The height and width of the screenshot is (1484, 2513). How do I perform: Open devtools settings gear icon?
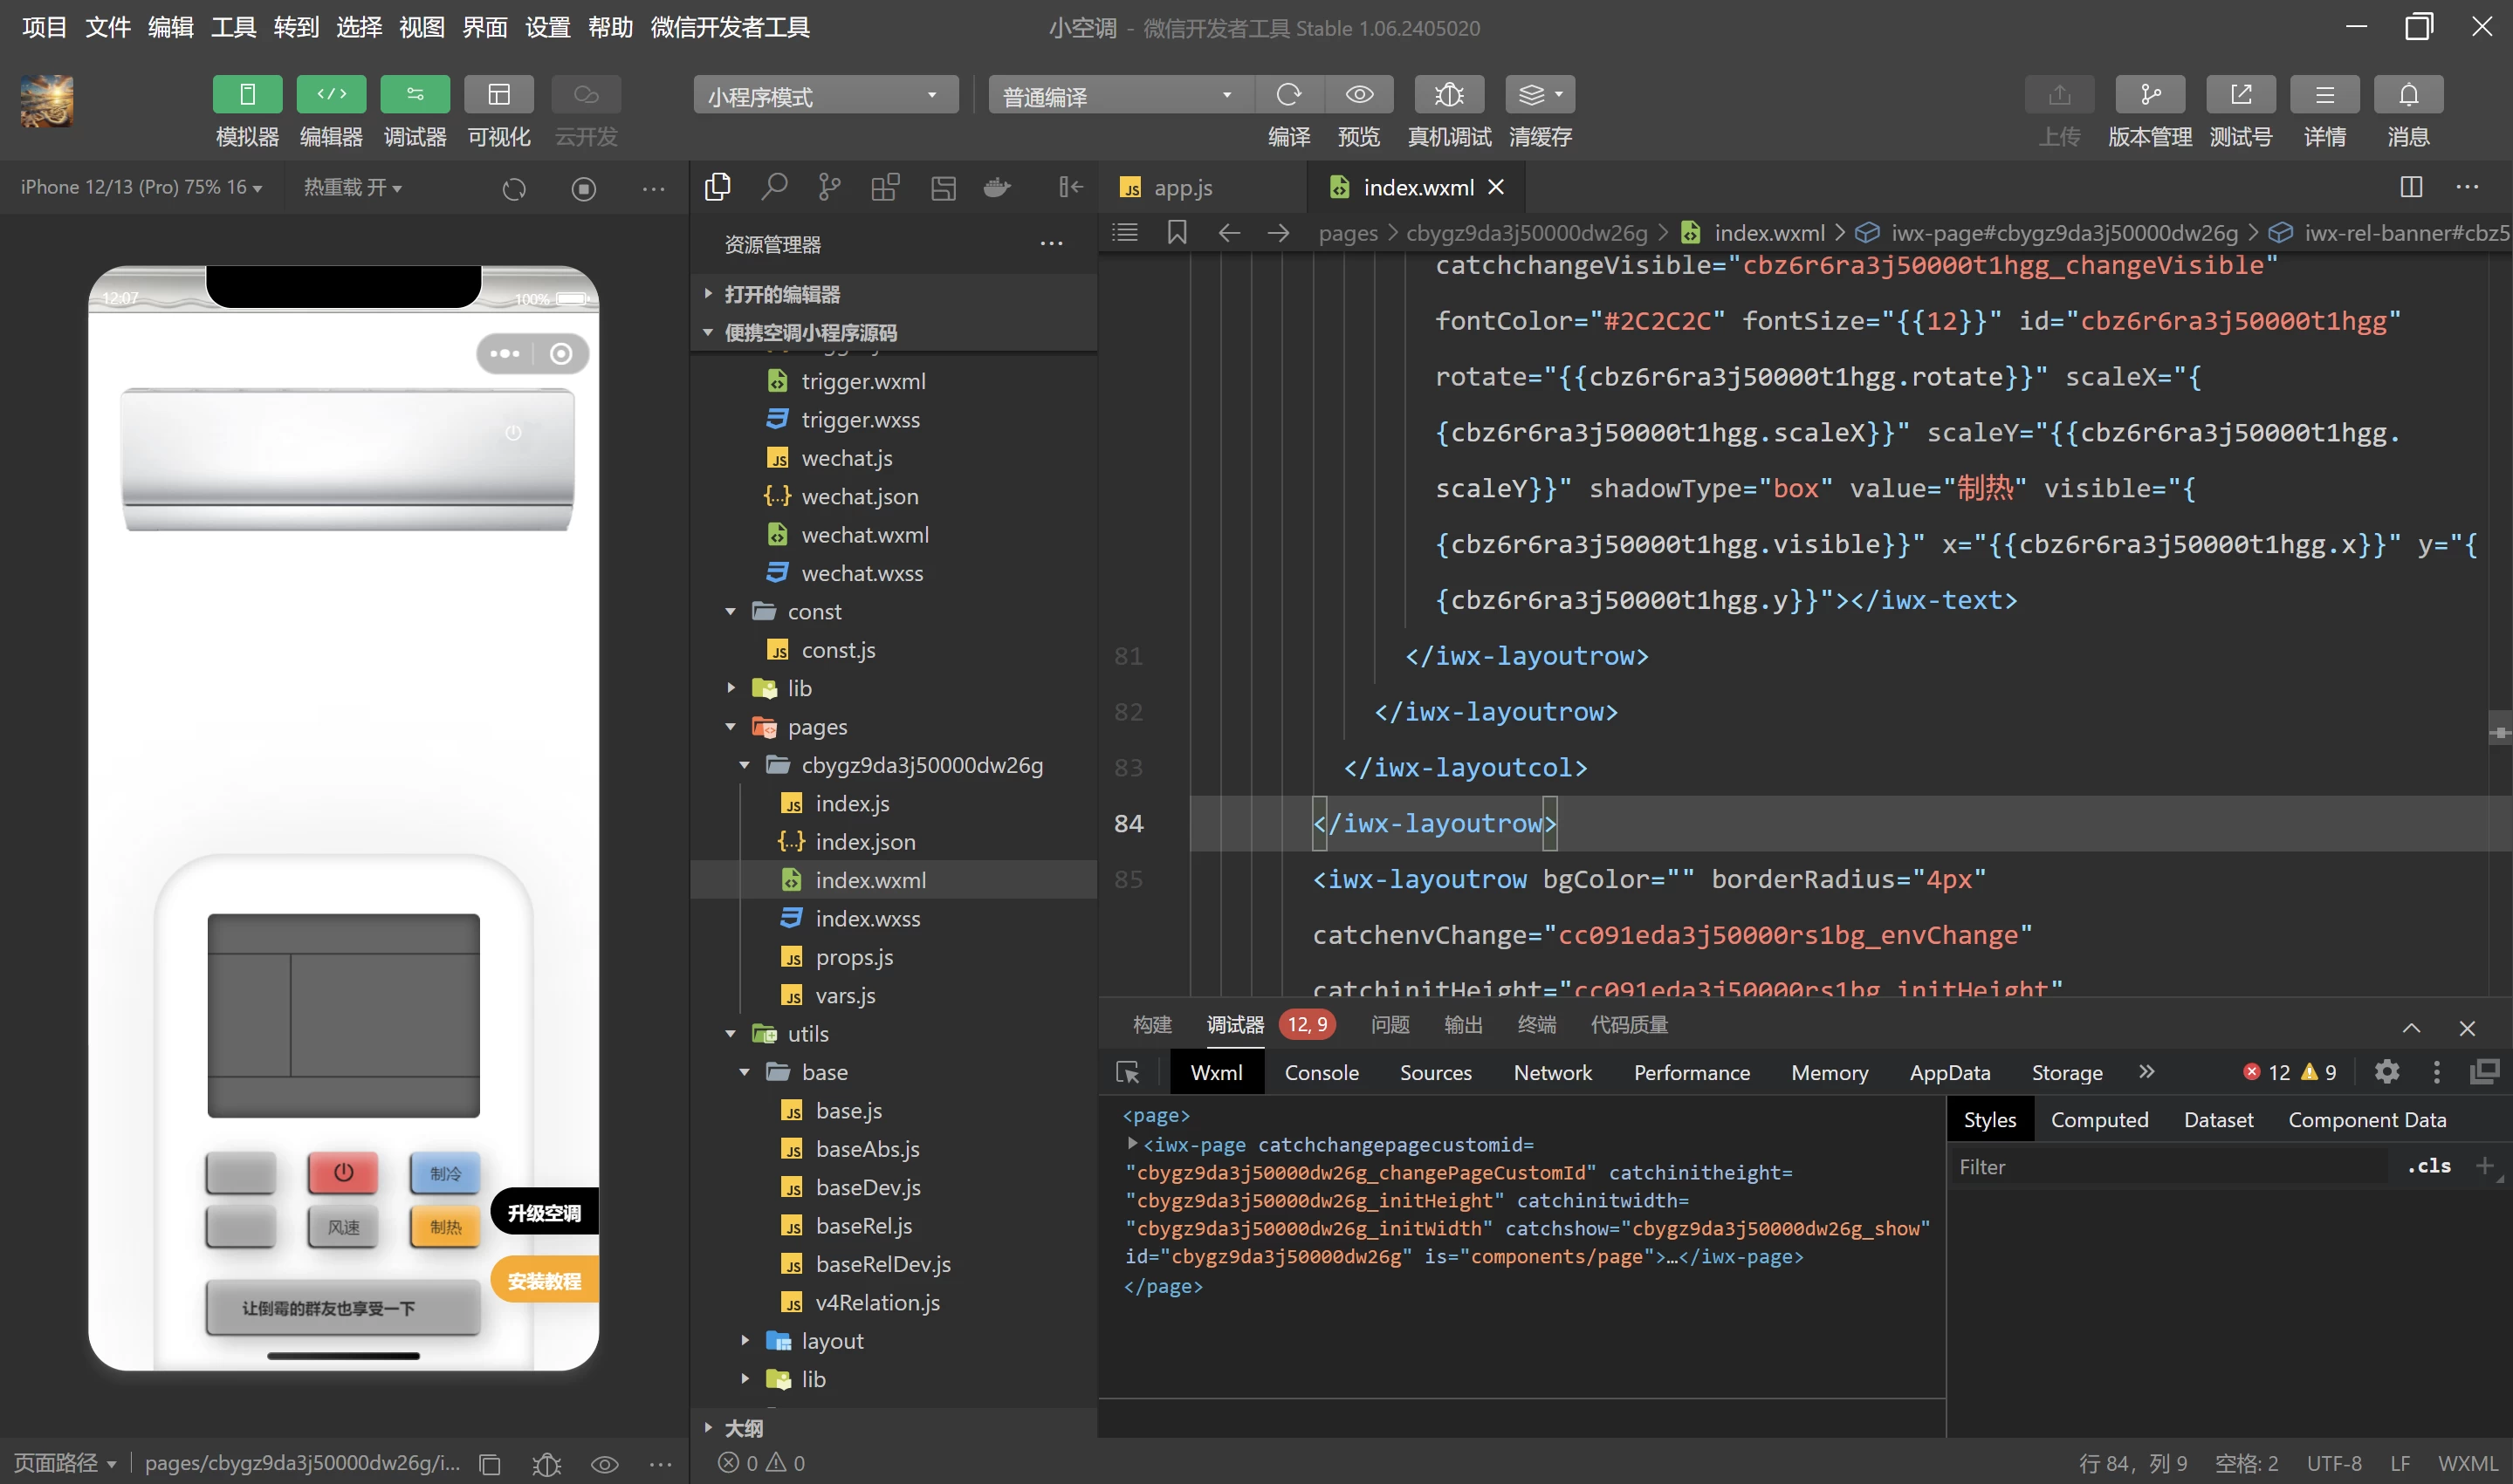click(x=2387, y=1072)
